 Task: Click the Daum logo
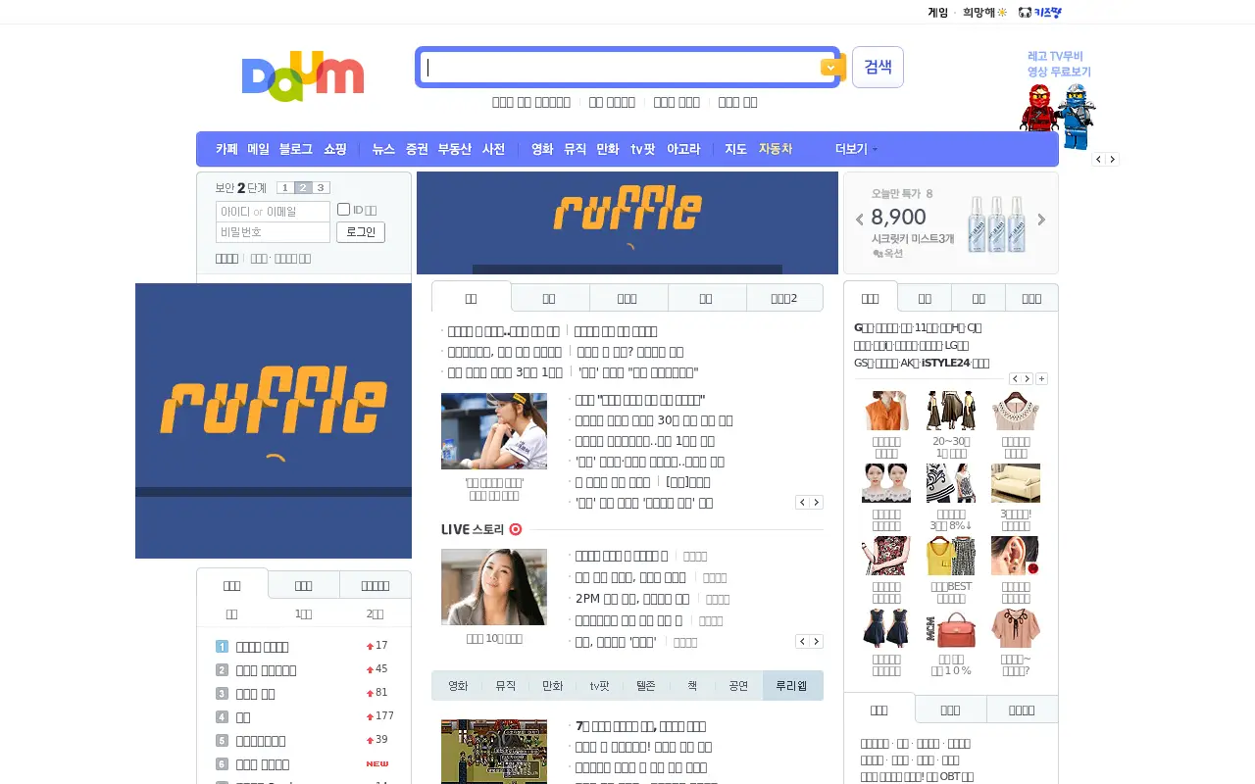[303, 74]
